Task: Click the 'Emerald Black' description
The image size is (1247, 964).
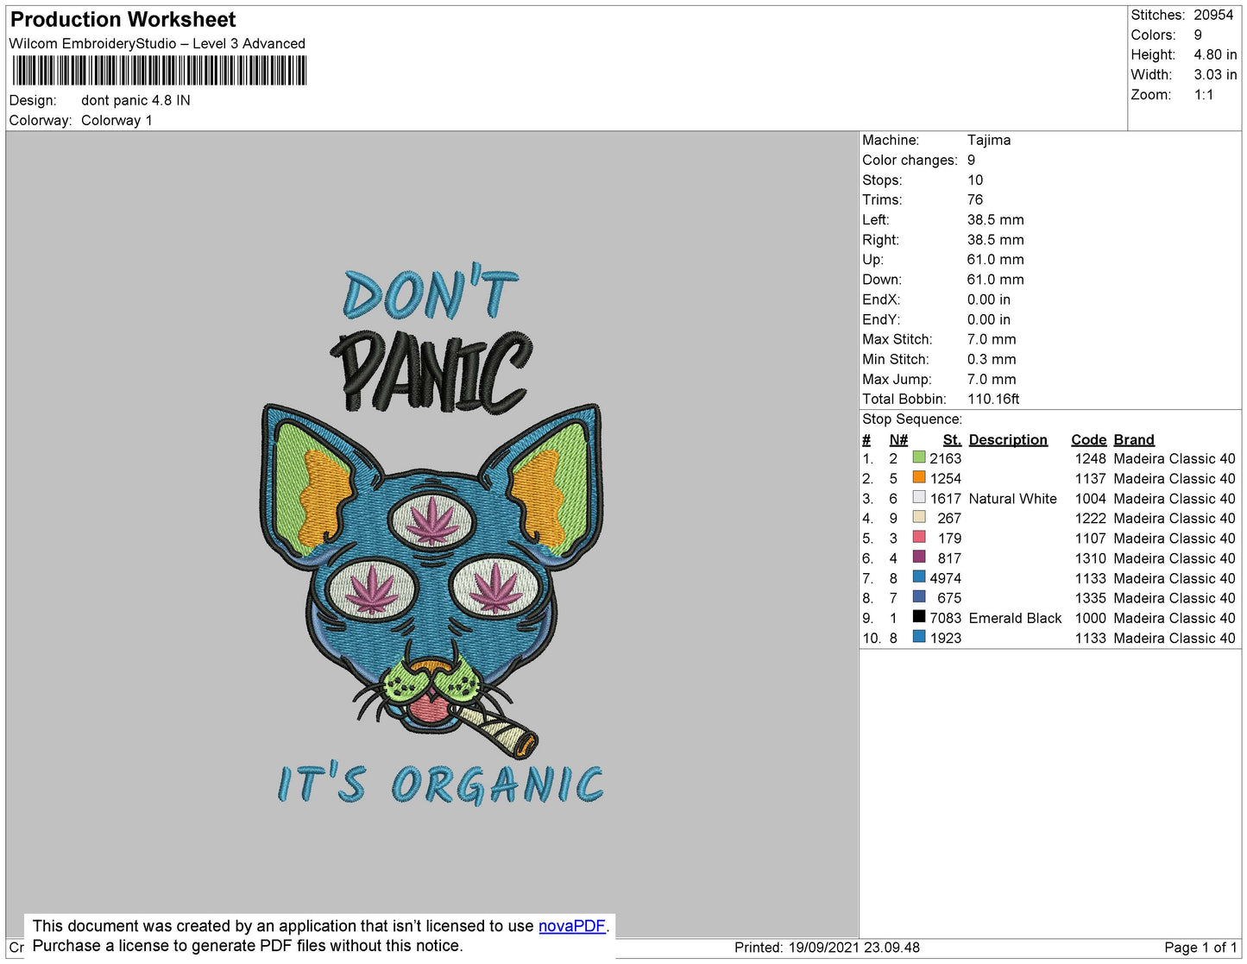Action: click(x=1015, y=618)
